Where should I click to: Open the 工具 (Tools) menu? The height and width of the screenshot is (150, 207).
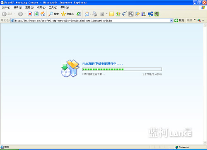53,7
